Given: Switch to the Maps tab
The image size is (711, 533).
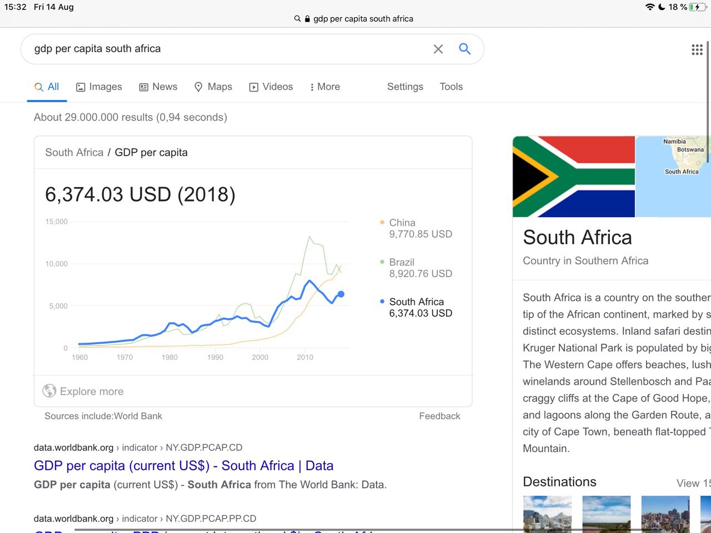Looking at the screenshot, I should click(213, 87).
